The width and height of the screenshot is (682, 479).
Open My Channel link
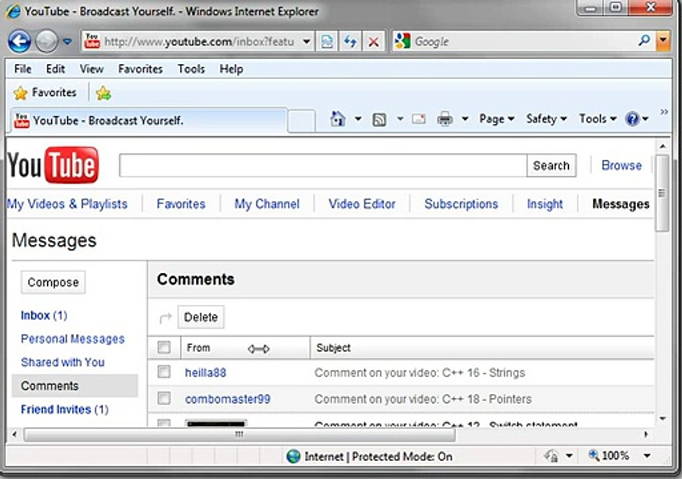(266, 204)
